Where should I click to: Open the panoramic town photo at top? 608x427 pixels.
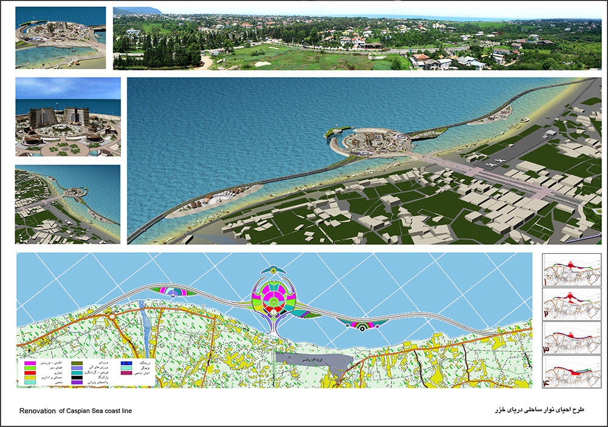tap(358, 39)
